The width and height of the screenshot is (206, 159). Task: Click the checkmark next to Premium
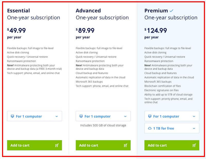(171, 11)
